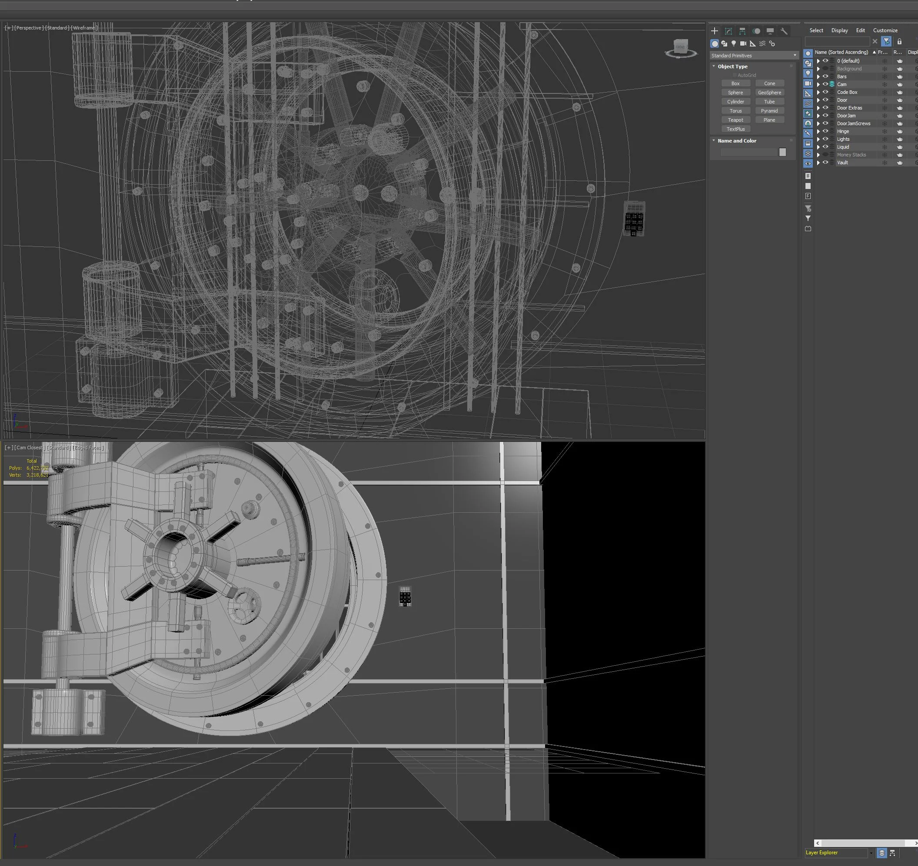This screenshot has width=918, height=866.
Task: Click the Scene Explorer filter icon
Action: point(886,41)
